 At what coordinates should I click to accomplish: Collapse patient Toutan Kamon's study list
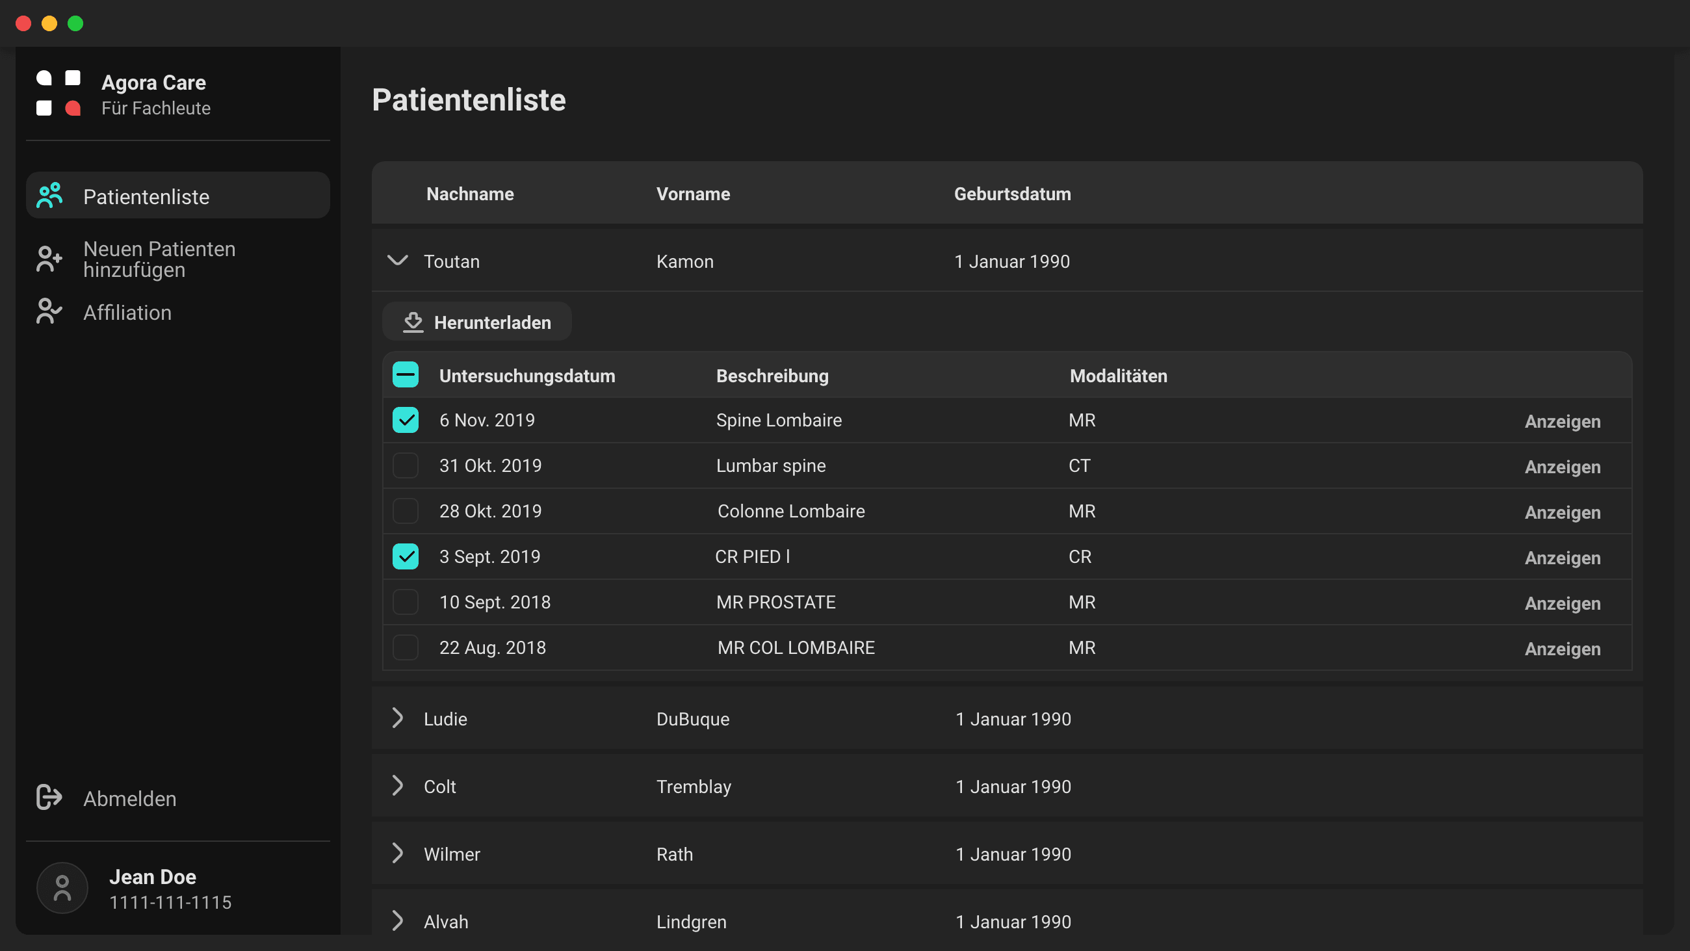(398, 261)
